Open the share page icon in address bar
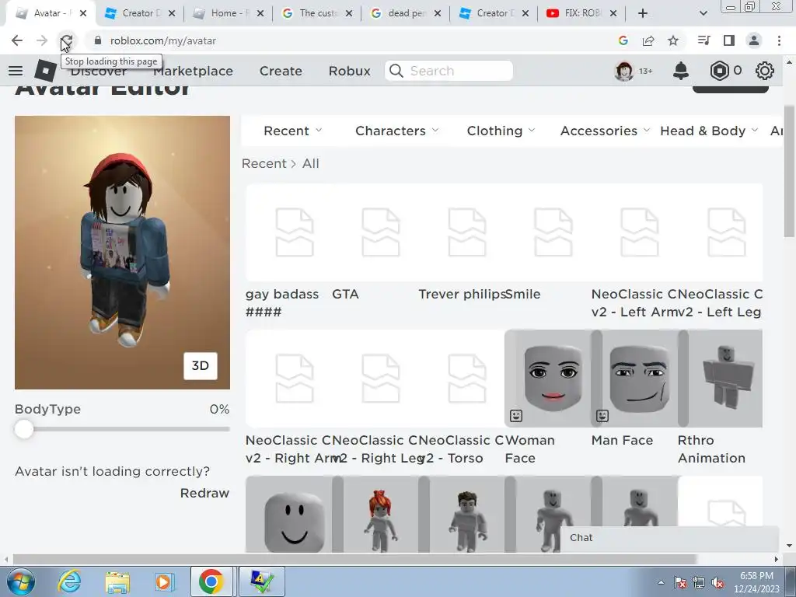The width and height of the screenshot is (796, 597). click(x=648, y=40)
